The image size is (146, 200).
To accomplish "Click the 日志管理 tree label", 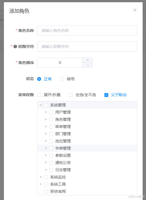I will [x=63, y=170].
